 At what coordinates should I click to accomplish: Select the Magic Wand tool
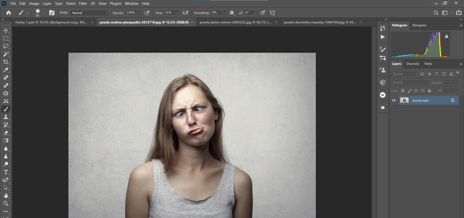tap(6, 54)
